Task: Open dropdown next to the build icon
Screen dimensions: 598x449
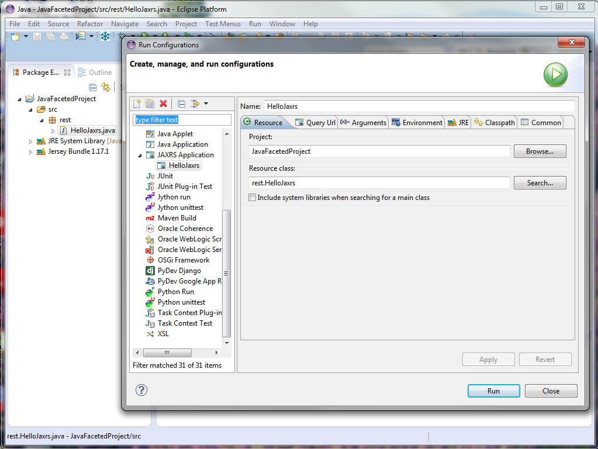Action: click(92, 36)
